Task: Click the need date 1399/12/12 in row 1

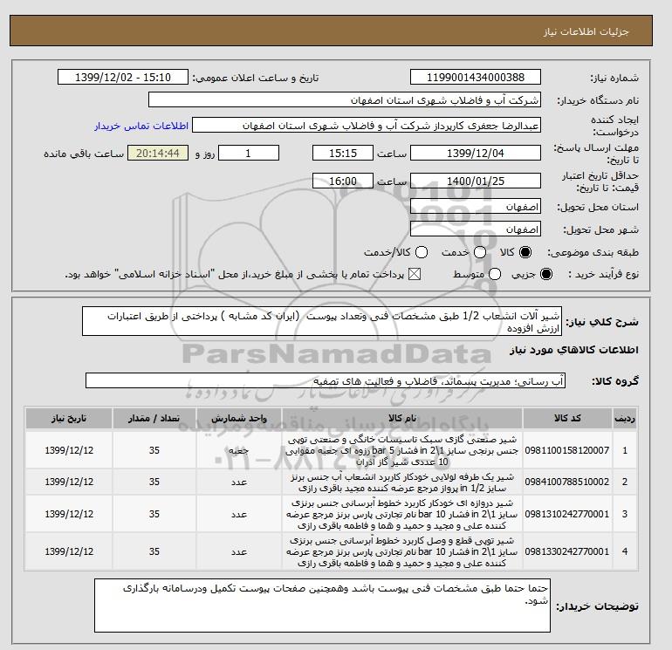Action: click(x=69, y=450)
